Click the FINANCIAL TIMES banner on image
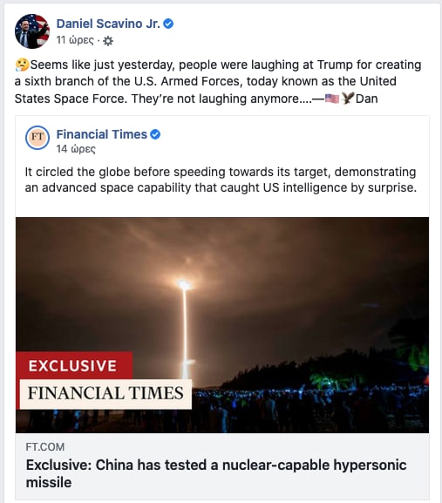Screen dimensions: 442x503 coord(105,394)
